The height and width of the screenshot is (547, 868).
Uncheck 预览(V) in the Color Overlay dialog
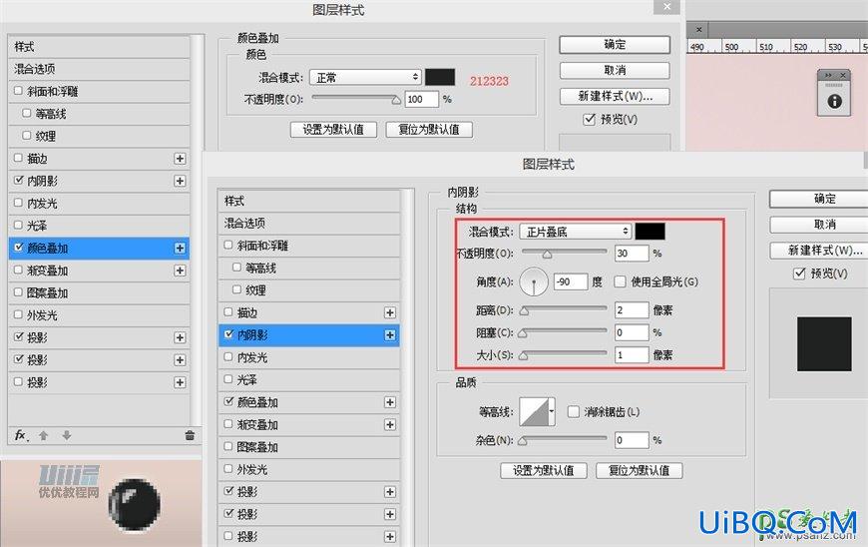click(x=589, y=119)
